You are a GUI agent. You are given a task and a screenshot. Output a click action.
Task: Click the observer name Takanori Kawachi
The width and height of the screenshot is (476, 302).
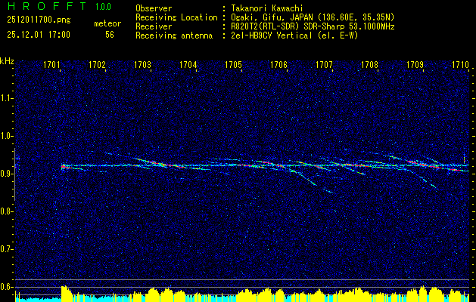[266, 9]
